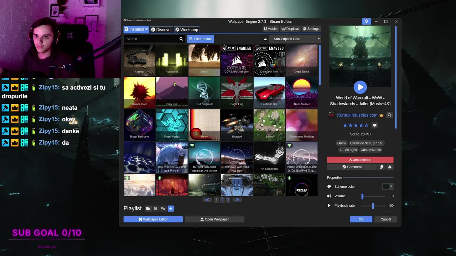Select the Audiophile wallpaper thumbnail
The image size is (456, 256).
coord(172,60)
